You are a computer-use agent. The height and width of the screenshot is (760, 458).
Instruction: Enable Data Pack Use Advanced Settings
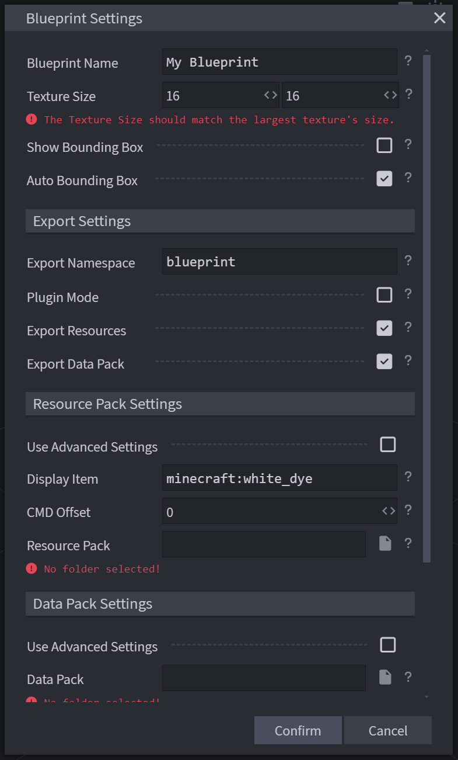pyautogui.click(x=388, y=645)
